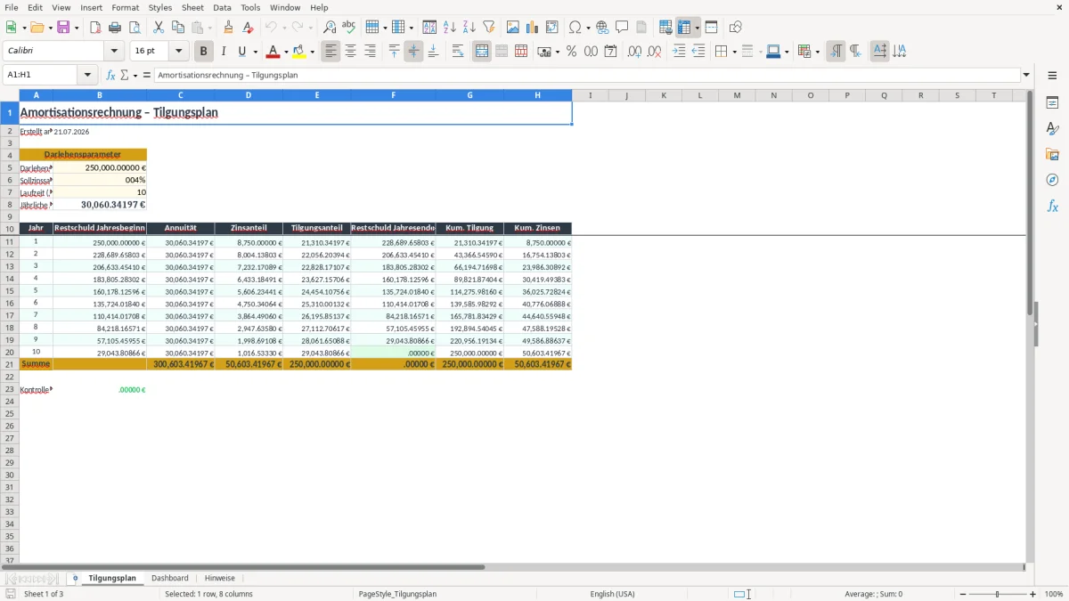
Task: Run the spelling check icon
Action: point(349,27)
